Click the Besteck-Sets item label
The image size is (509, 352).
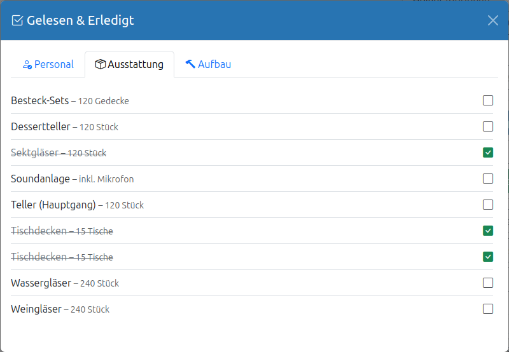tap(70, 101)
